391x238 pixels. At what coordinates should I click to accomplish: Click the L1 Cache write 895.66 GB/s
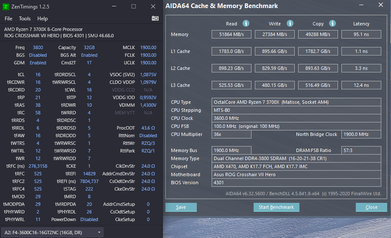click(x=274, y=51)
